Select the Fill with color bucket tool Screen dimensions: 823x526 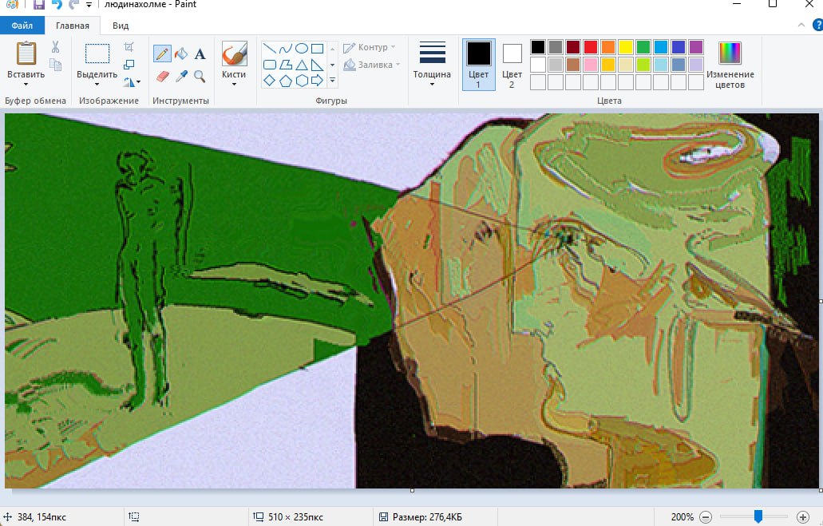point(181,53)
